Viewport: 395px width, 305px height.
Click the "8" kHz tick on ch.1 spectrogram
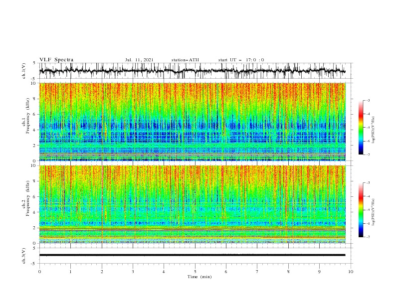tap(35, 99)
